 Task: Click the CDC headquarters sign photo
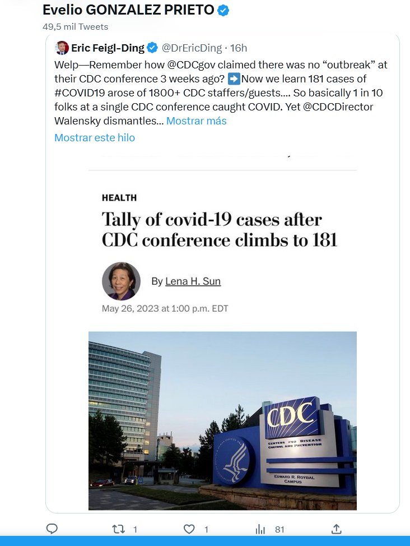point(222,420)
